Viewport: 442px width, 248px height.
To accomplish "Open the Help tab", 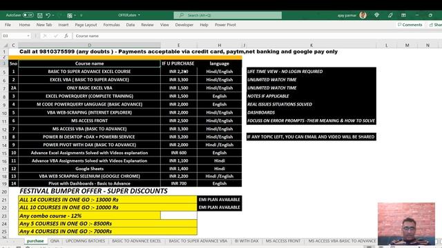I will coord(204,25).
